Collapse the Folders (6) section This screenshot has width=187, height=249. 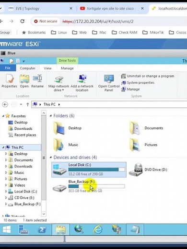[x=51, y=116]
